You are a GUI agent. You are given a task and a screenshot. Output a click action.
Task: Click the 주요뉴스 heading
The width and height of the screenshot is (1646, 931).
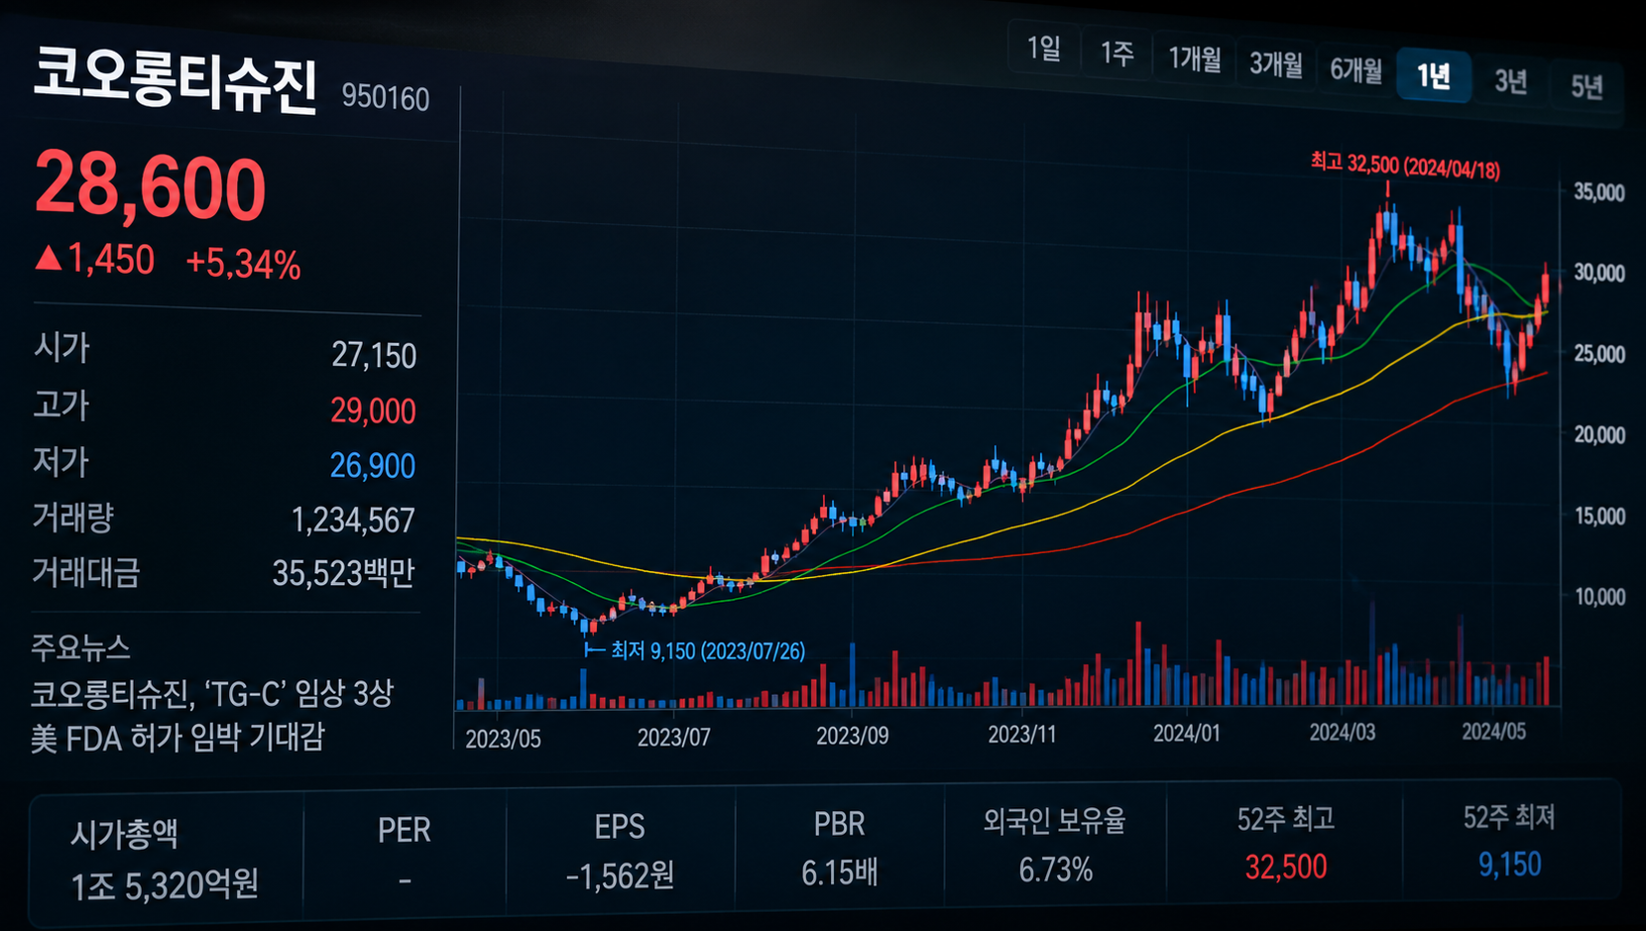point(80,647)
